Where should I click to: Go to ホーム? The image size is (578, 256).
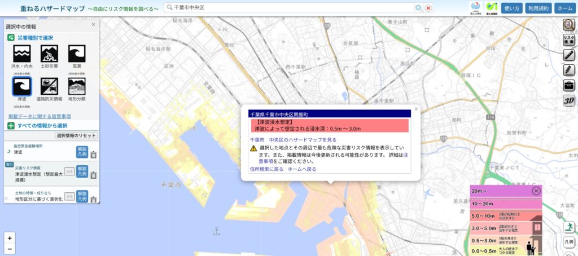[565, 8]
